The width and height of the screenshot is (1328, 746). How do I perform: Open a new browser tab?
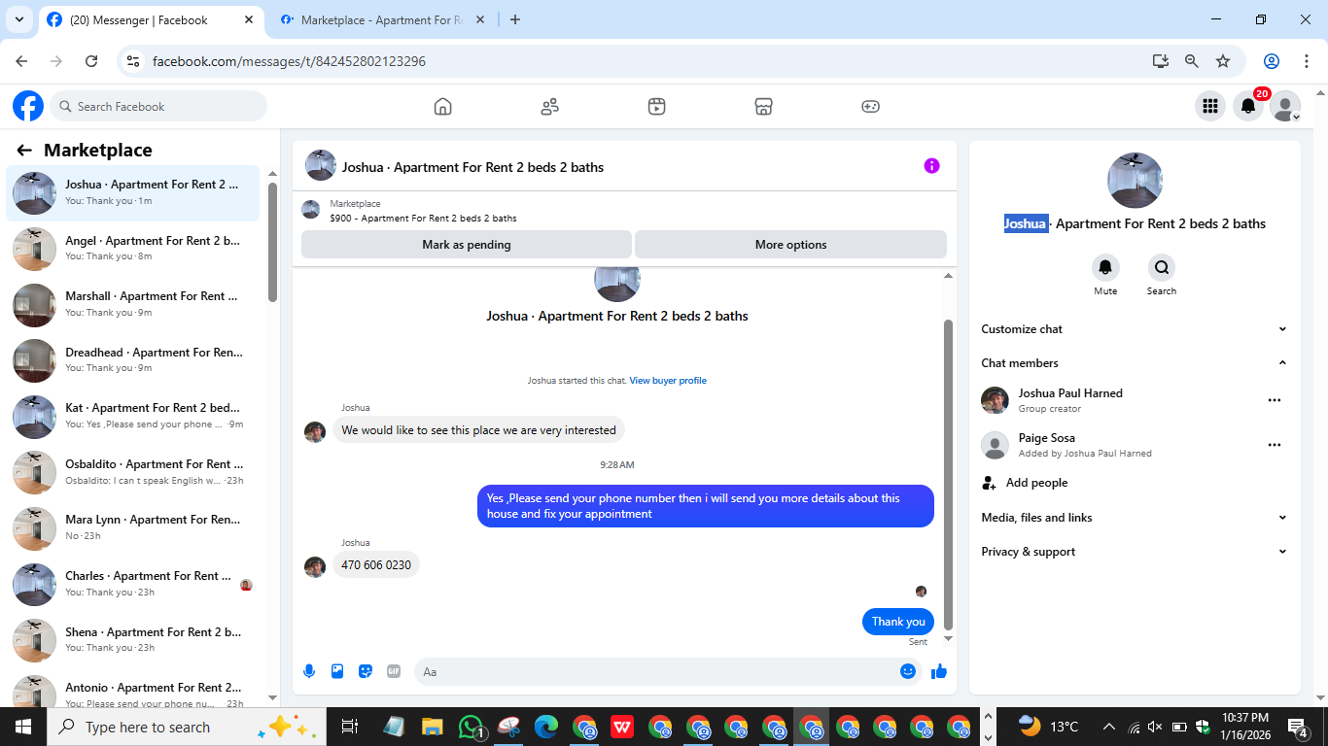click(514, 19)
